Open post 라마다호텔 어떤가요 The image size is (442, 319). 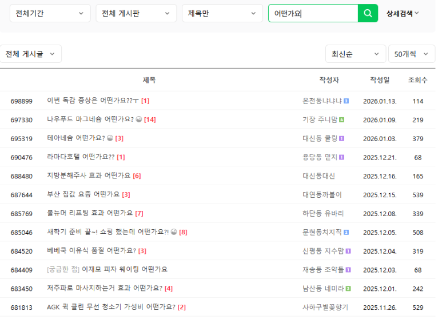click(x=81, y=157)
